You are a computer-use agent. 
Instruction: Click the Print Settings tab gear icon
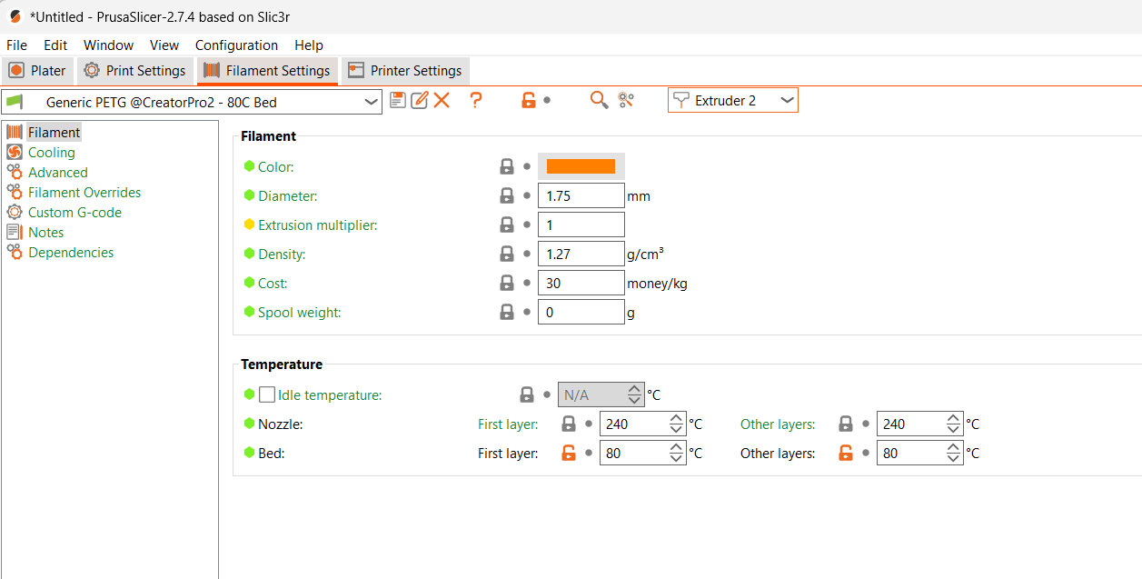coord(92,70)
